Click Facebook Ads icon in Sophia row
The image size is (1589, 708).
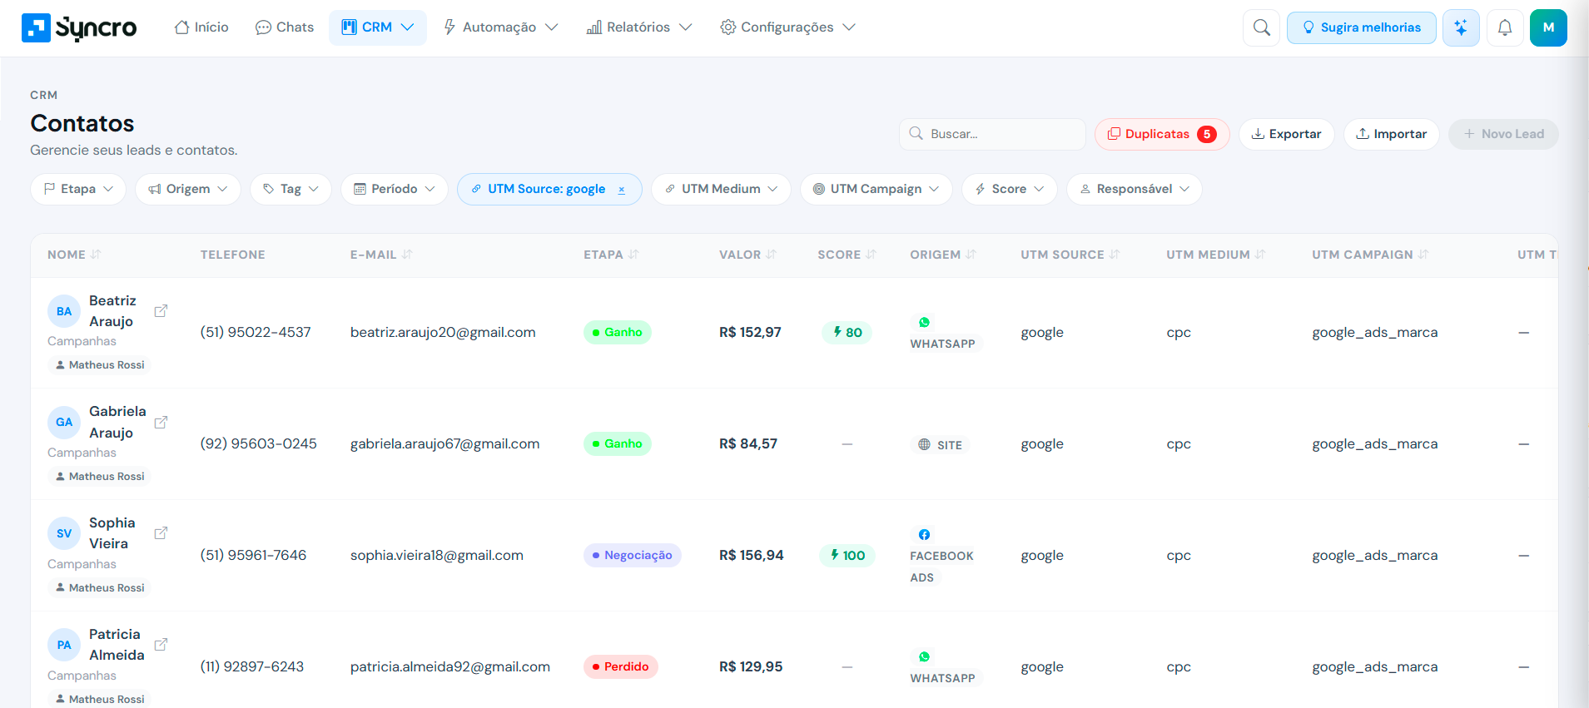click(x=924, y=534)
